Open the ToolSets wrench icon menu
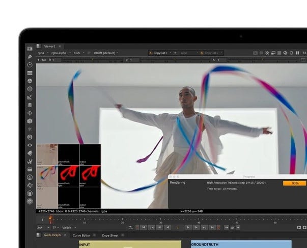307x248 pixels. [x=30, y=161]
